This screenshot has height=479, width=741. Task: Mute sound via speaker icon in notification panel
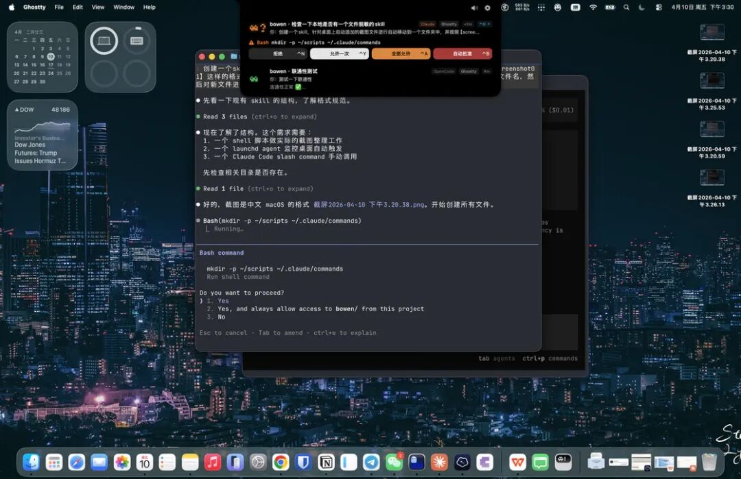click(474, 8)
